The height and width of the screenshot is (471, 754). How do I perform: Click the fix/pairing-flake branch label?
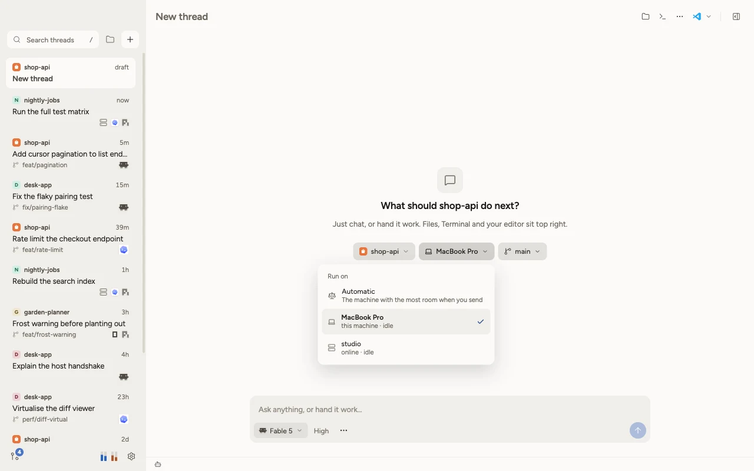(x=45, y=207)
